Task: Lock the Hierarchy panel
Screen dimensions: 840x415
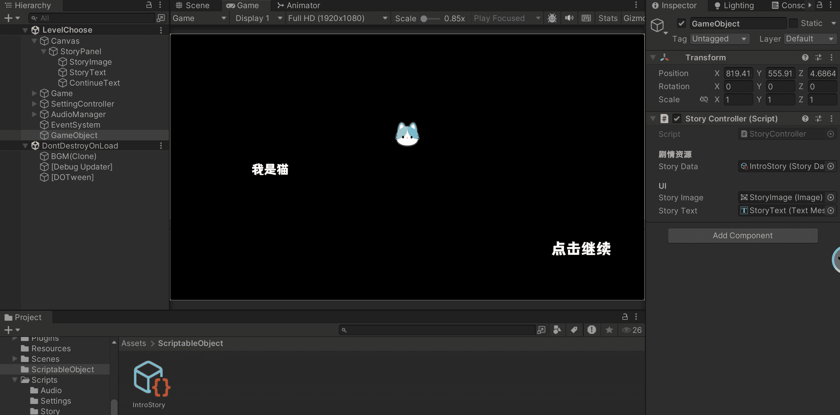Action: pos(149,5)
